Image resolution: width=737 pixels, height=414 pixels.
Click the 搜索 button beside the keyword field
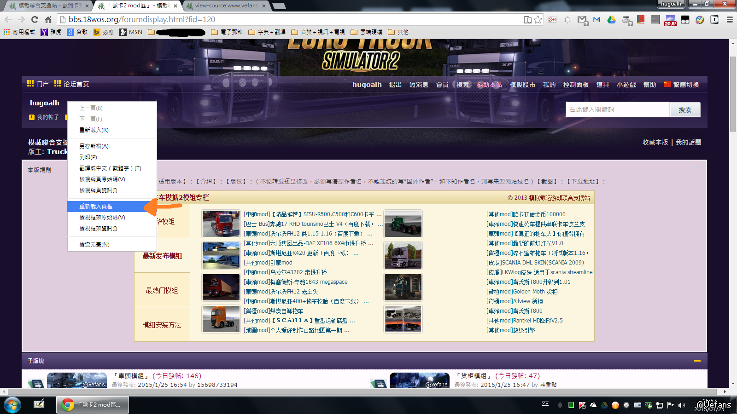click(x=684, y=110)
